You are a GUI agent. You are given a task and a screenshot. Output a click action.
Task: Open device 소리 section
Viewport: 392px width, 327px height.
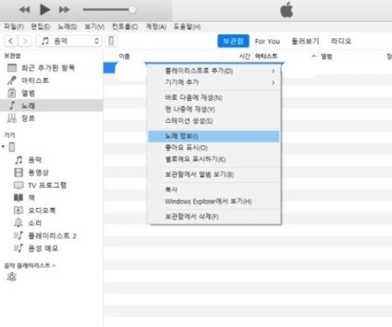(35, 223)
